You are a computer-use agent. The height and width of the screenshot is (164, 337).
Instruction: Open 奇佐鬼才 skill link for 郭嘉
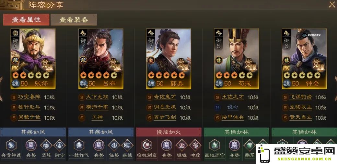click(x=165, y=97)
